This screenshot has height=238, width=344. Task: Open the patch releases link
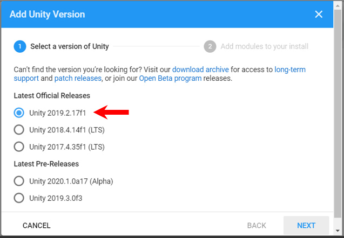[79, 78]
